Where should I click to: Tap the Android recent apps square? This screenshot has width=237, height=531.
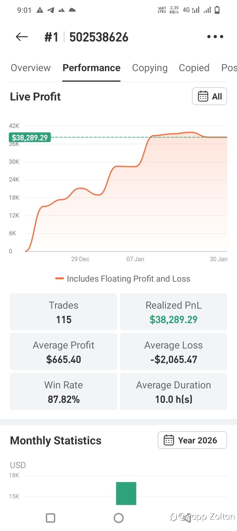click(x=50, y=518)
